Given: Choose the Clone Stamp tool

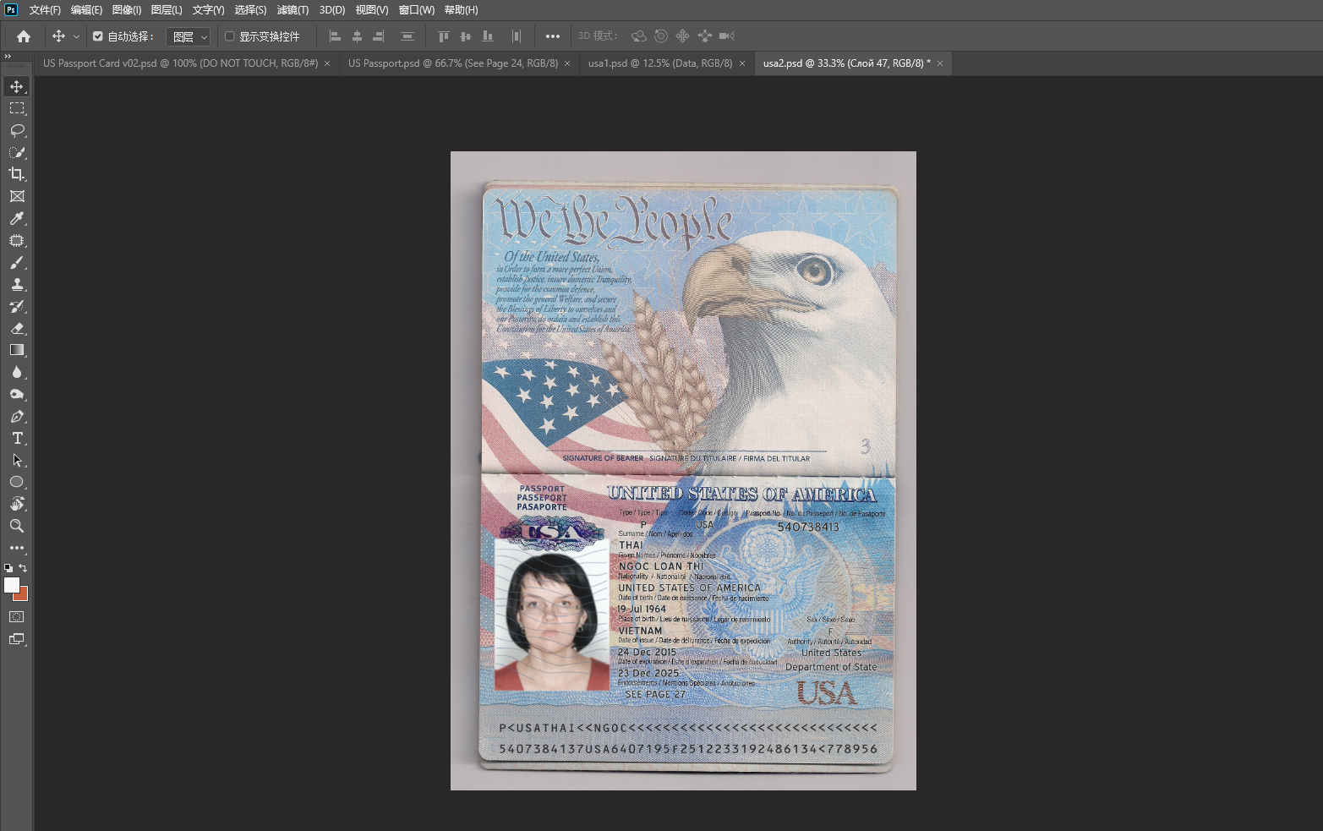Looking at the screenshot, I should [x=17, y=284].
